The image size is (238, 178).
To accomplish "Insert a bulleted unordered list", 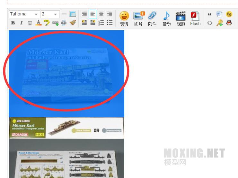I will pyautogui.click(x=110, y=23).
